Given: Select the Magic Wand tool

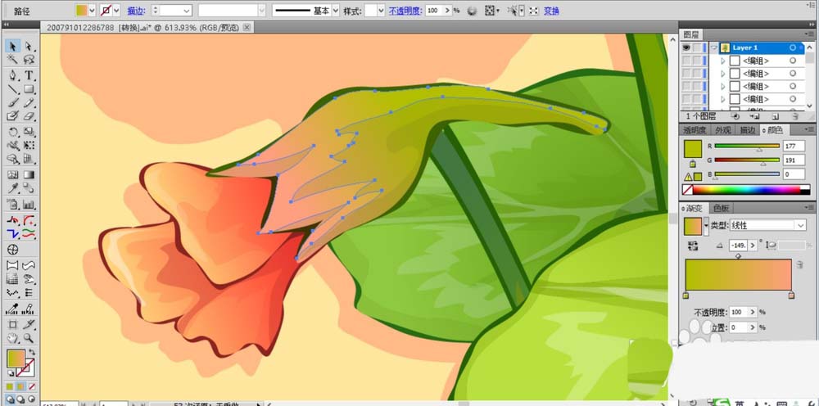Looking at the screenshot, I should 13,60.
